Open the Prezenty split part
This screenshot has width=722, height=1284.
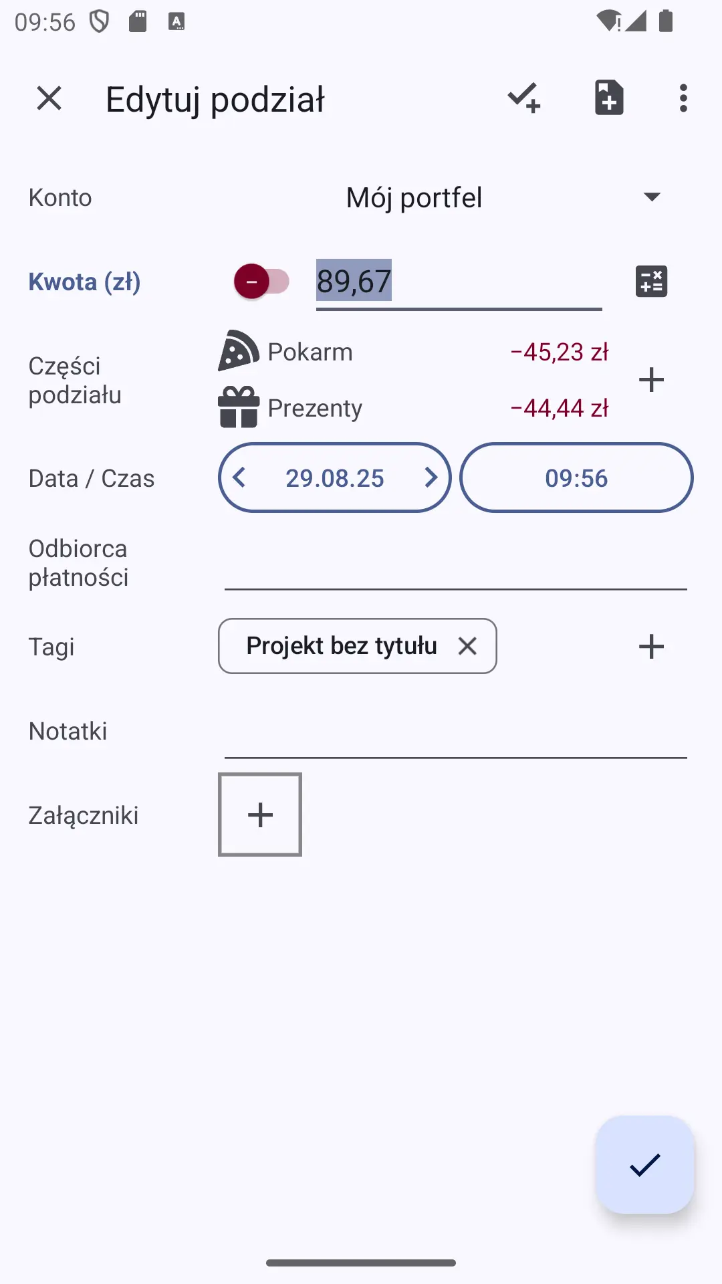pos(413,408)
